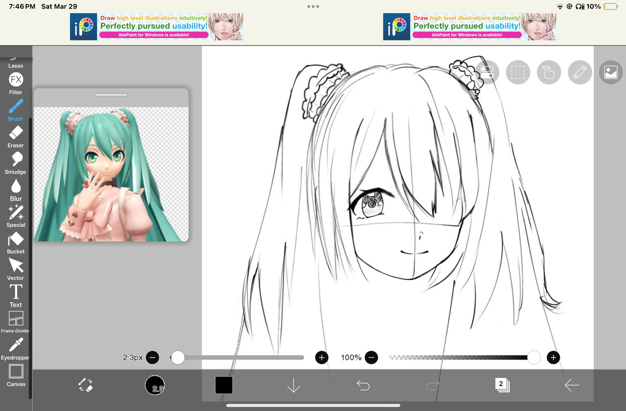
Task: Undo the last stroke
Action: tap(363, 386)
